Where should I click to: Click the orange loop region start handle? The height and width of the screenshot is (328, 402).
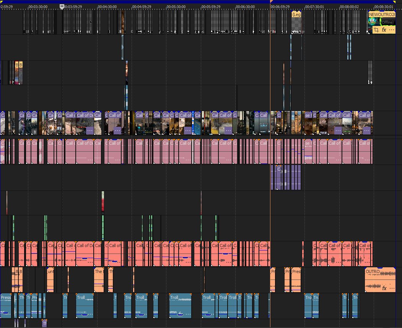click(x=271, y=2)
